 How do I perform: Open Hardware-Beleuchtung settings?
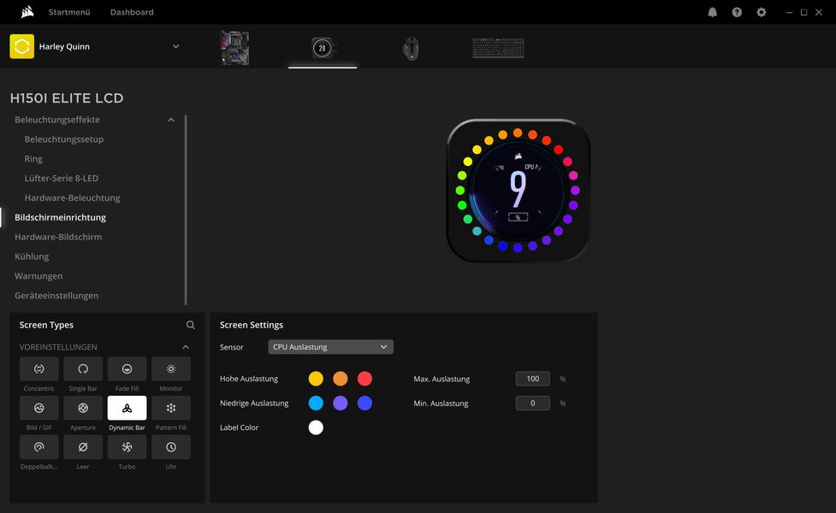pos(72,198)
